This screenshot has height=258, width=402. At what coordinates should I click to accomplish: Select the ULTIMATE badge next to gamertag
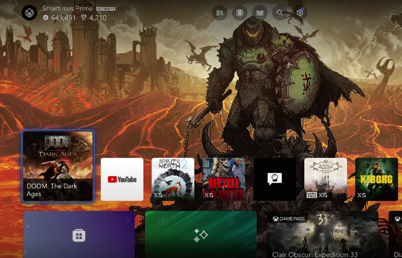pyautogui.click(x=106, y=9)
